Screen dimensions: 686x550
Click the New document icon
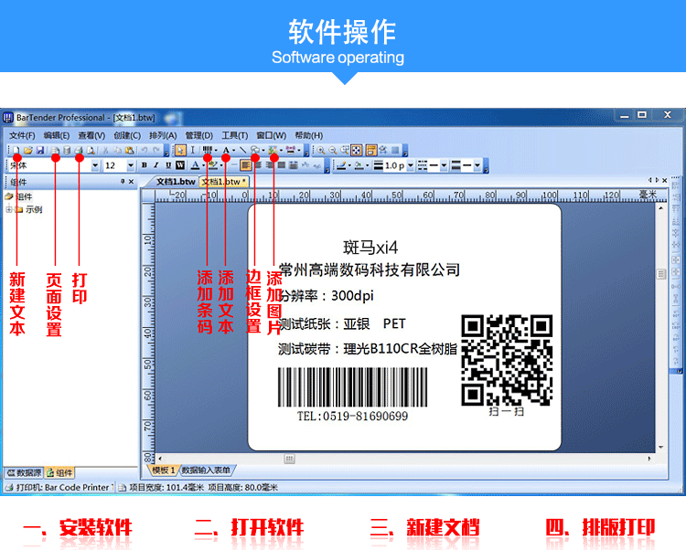click(x=16, y=150)
